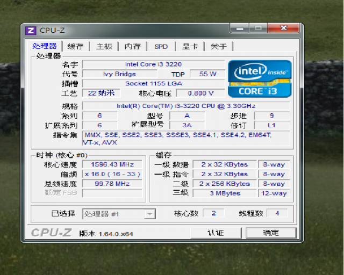The height and width of the screenshot is (275, 344).
Task: Minimize the CPU-Z window
Action: tap(240, 28)
